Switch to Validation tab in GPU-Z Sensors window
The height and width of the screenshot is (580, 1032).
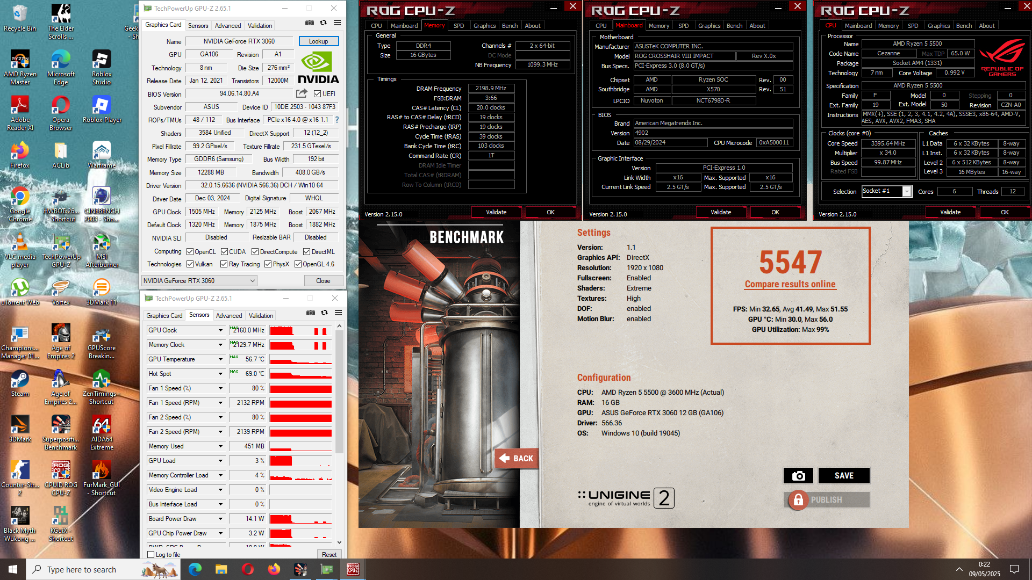click(x=261, y=316)
